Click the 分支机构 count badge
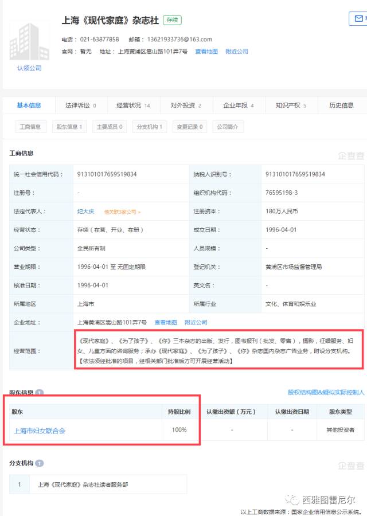The width and height of the screenshot is (367, 516). pyautogui.click(x=40, y=463)
